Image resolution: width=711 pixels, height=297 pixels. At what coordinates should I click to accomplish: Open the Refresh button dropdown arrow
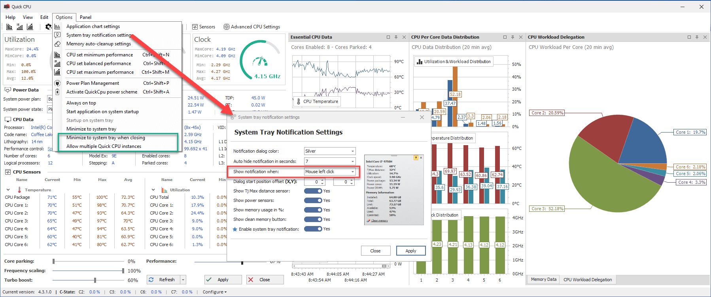[183, 280]
